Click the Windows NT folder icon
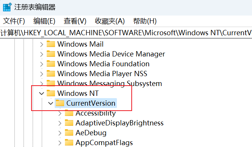This screenshot has height=147, width=252. 51,93
